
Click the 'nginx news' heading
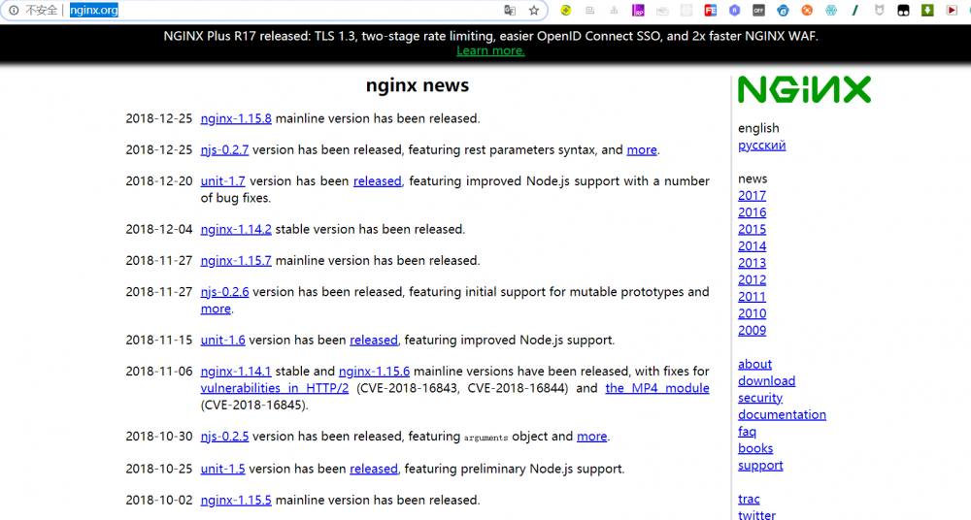pos(418,85)
